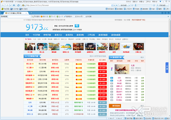Screen dimensions: 171x120
Task: Click the 分享 share side tab
Action: [x=167, y=68]
